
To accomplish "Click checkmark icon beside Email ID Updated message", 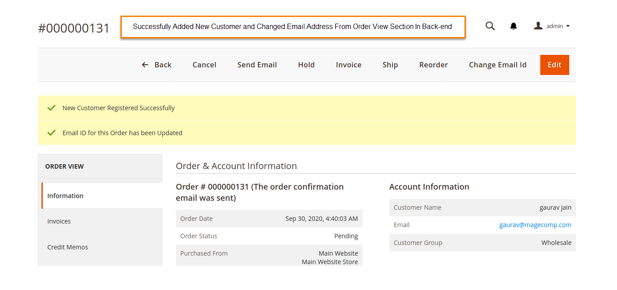I will tap(52, 133).
